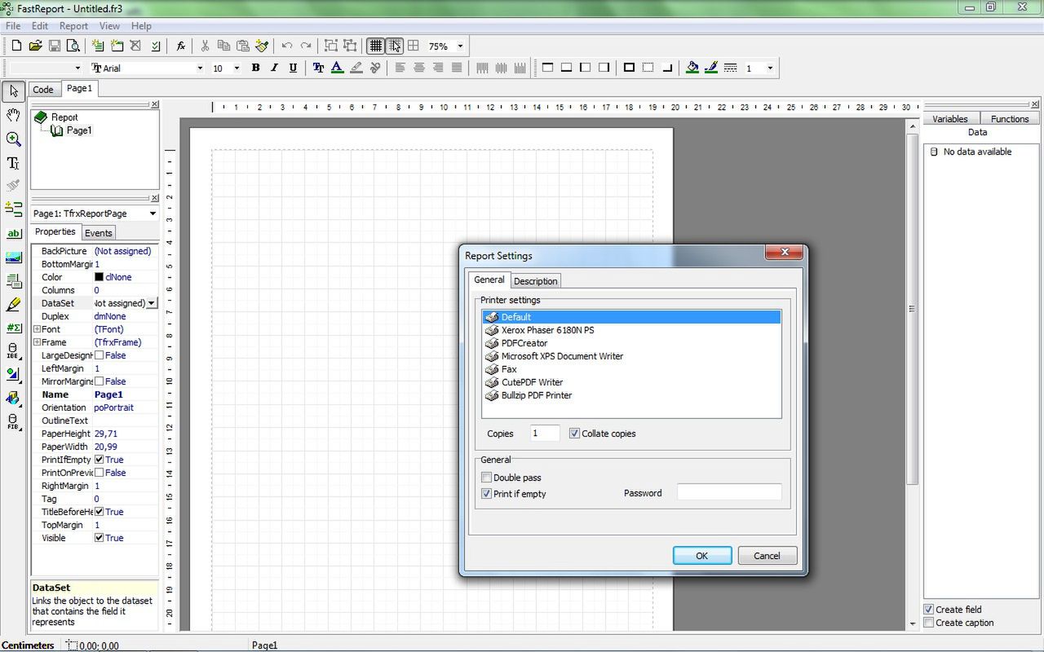
Task: Select the edit text tool
Action: [13, 163]
